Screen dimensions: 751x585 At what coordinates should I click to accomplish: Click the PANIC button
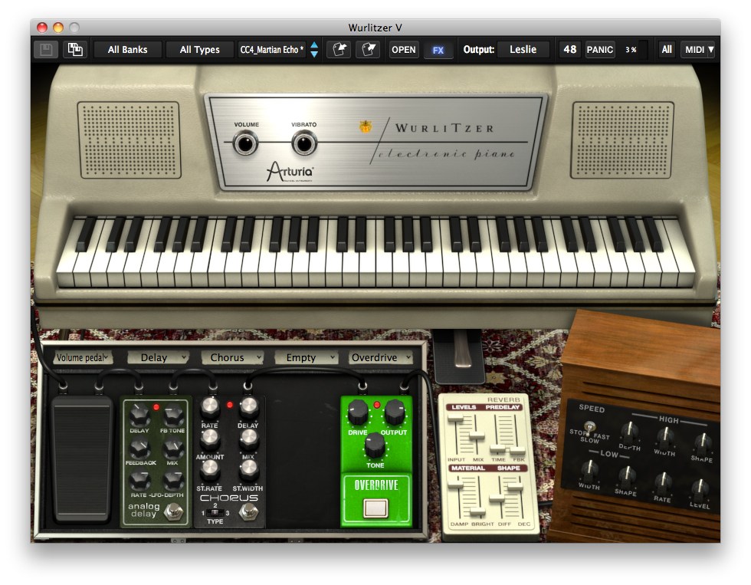pos(599,49)
